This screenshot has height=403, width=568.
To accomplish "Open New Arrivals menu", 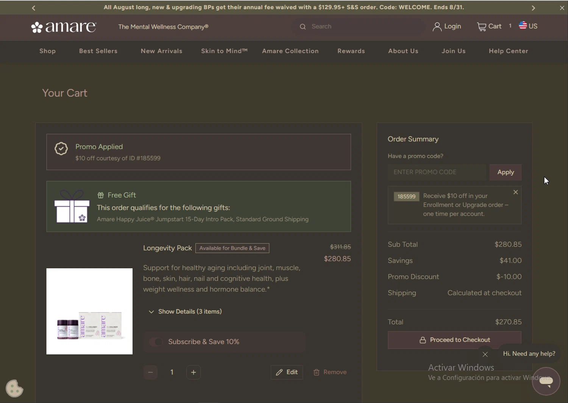I will click(x=162, y=51).
